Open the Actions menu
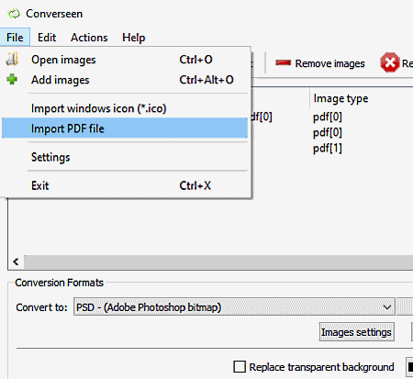This screenshot has width=413, height=379. click(89, 38)
